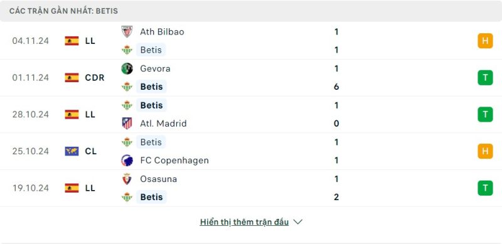Screen dimensions: 502x244
Task: Click orange H badge for Copenhagen match
Action: [485, 151]
